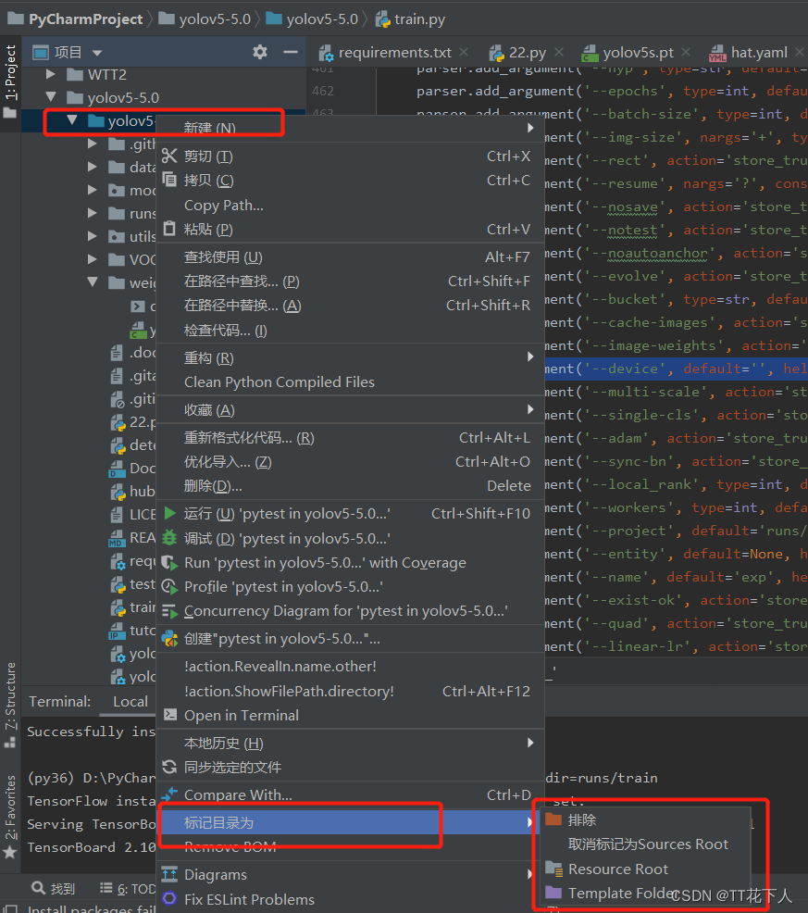
Task: Expand the WTT2 folder
Action: (51, 74)
